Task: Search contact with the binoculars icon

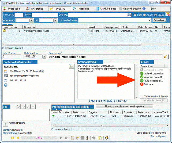Action: tap(129, 15)
